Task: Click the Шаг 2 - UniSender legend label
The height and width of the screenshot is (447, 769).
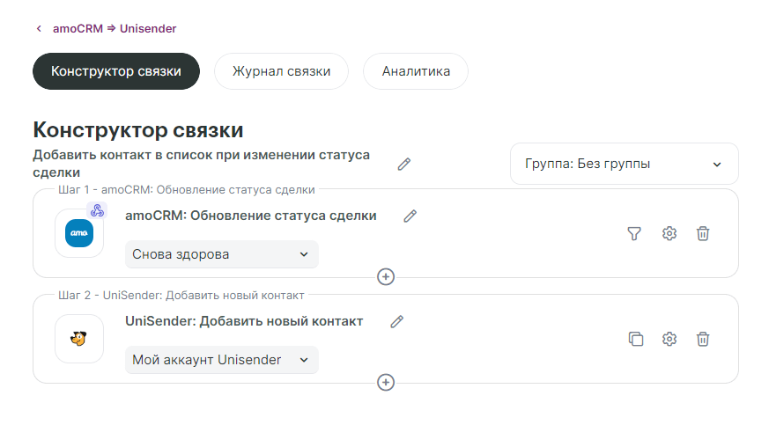Action: [x=181, y=296]
